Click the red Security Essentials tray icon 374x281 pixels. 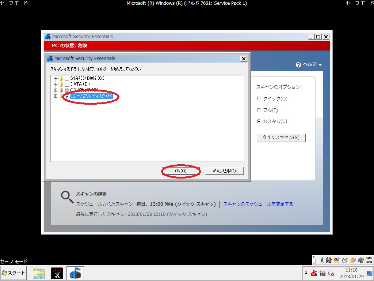pos(314,273)
